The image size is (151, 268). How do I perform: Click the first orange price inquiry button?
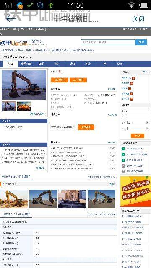(x=60, y=80)
